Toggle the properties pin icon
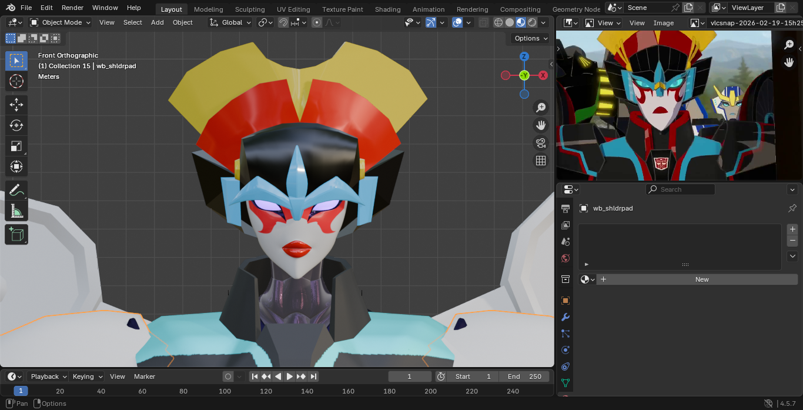This screenshot has width=803, height=410. click(792, 208)
